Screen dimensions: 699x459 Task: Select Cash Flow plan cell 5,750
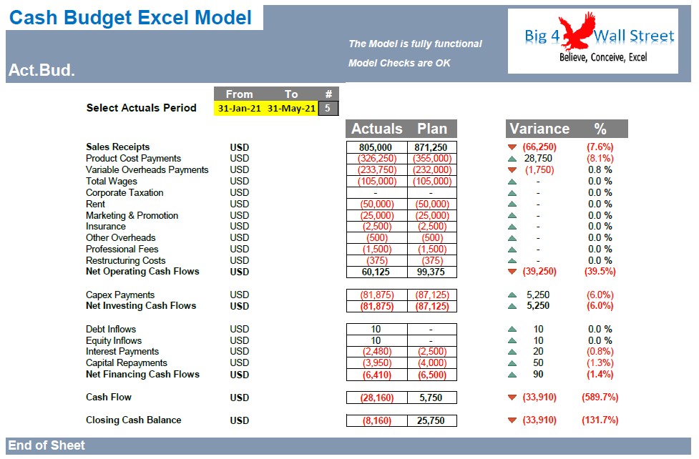click(432, 398)
